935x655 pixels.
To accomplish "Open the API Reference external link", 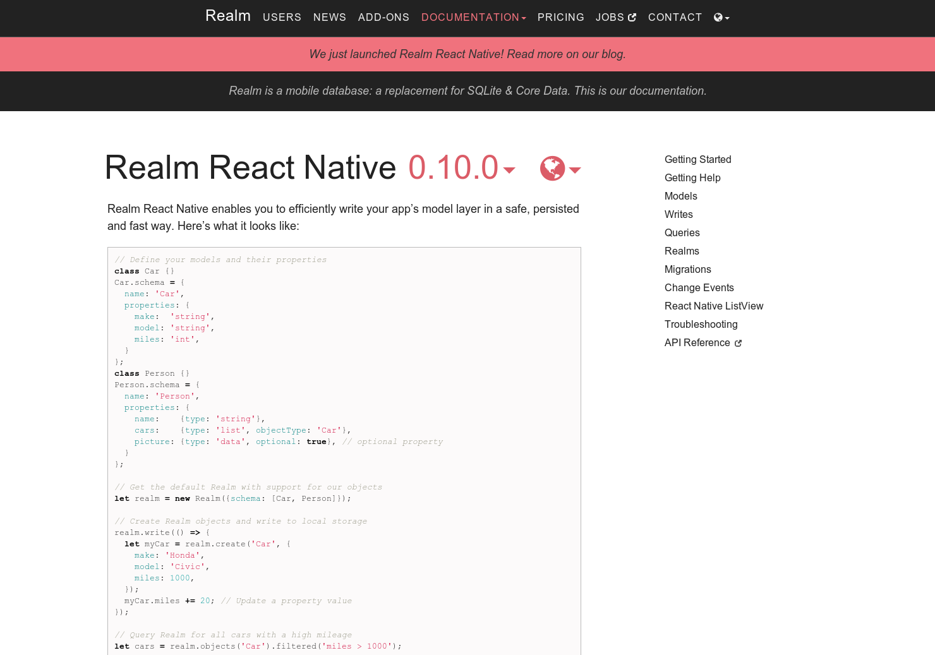I will (x=703, y=343).
